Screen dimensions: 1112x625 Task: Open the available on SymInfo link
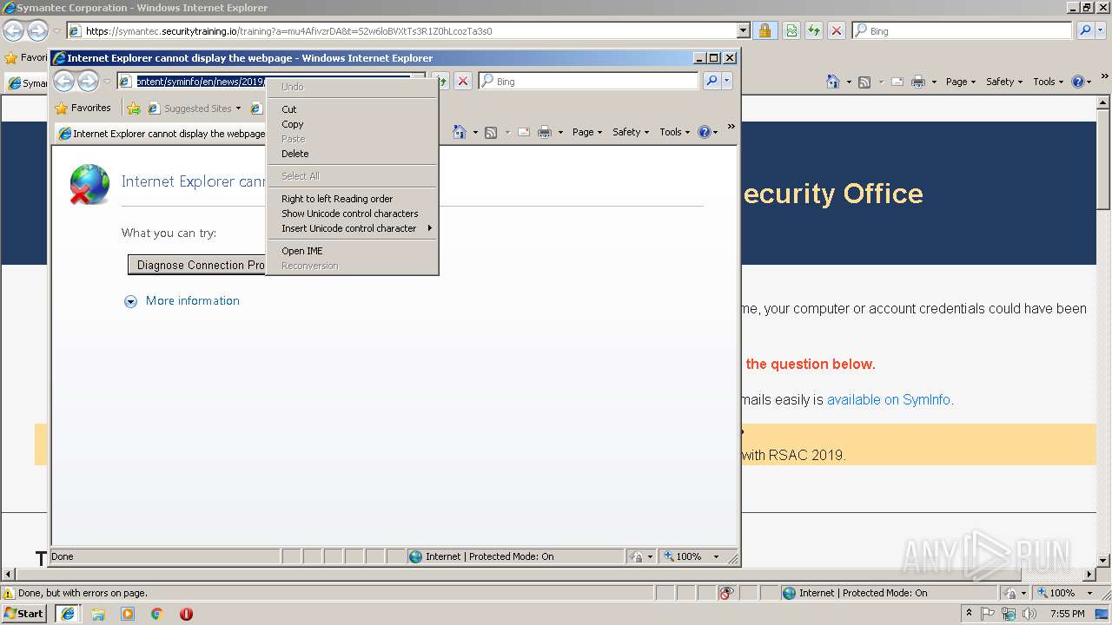point(889,400)
